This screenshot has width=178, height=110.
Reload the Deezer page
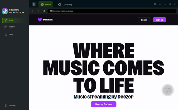pos(44,11)
